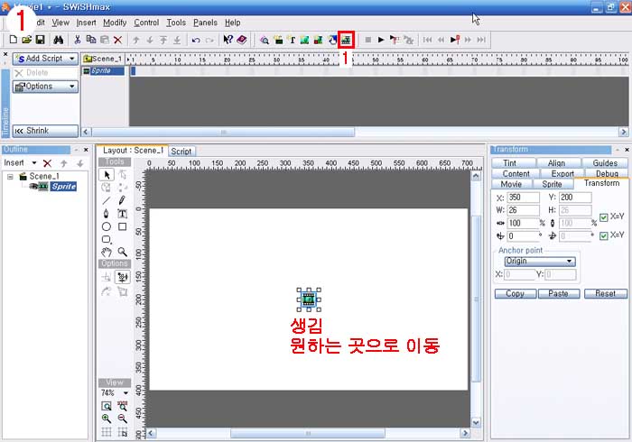Click the New file toolbar icon
This screenshot has height=442, width=632.
(x=13, y=40)
